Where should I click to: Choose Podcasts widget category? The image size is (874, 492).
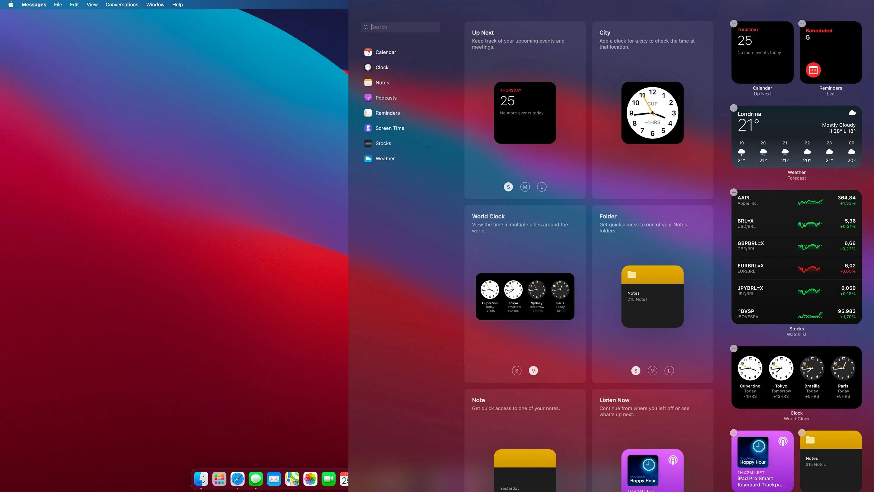pos(386,98)
